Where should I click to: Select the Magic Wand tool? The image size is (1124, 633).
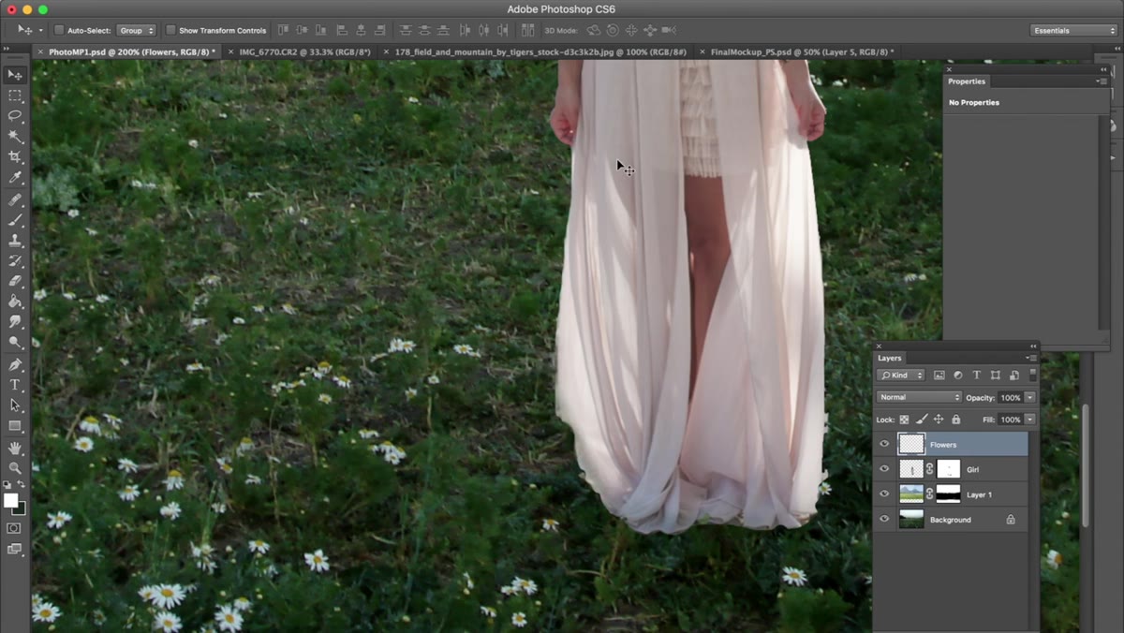[15, 136]
